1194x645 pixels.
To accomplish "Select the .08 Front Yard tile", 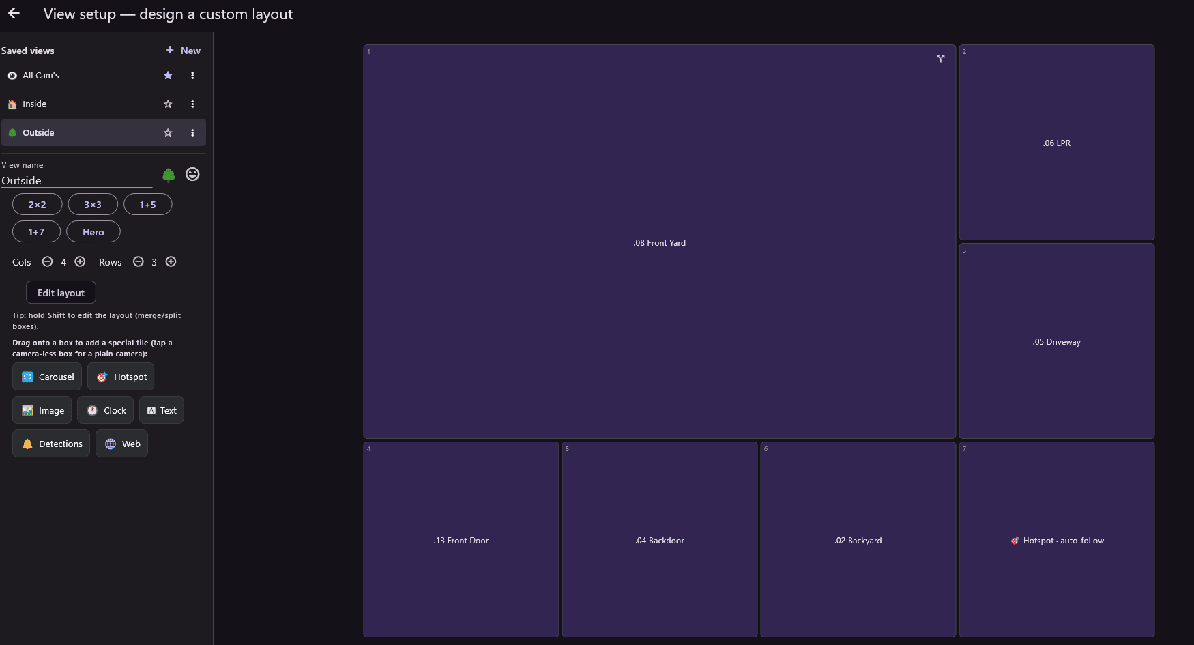I will coord(659,242).
